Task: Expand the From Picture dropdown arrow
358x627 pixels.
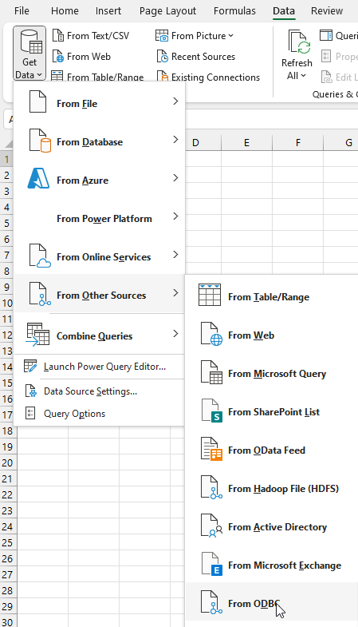Action: [x=230, y=36]
